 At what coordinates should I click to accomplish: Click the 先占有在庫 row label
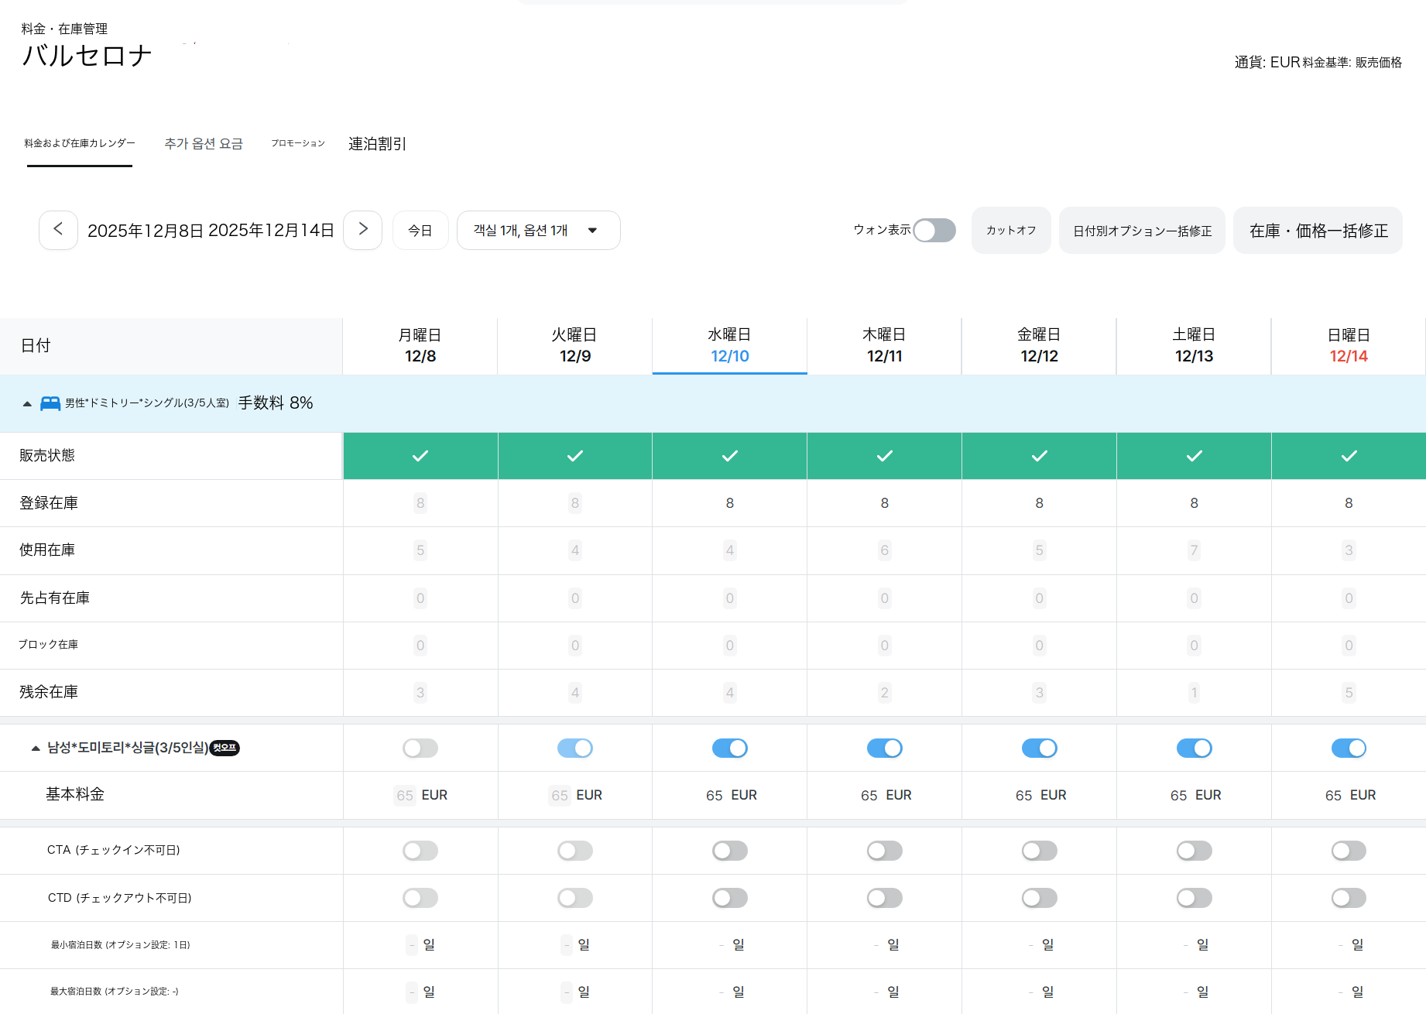coord(55,598)
